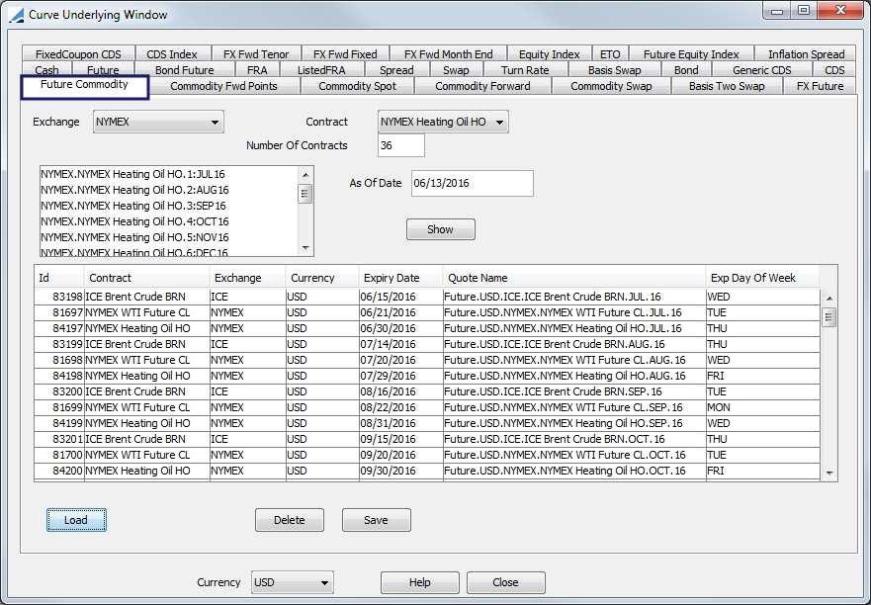Image resolution: width=871 pixels, height=605 pixels.
Task: Open the ETO tab
Action: click(610, 54)
